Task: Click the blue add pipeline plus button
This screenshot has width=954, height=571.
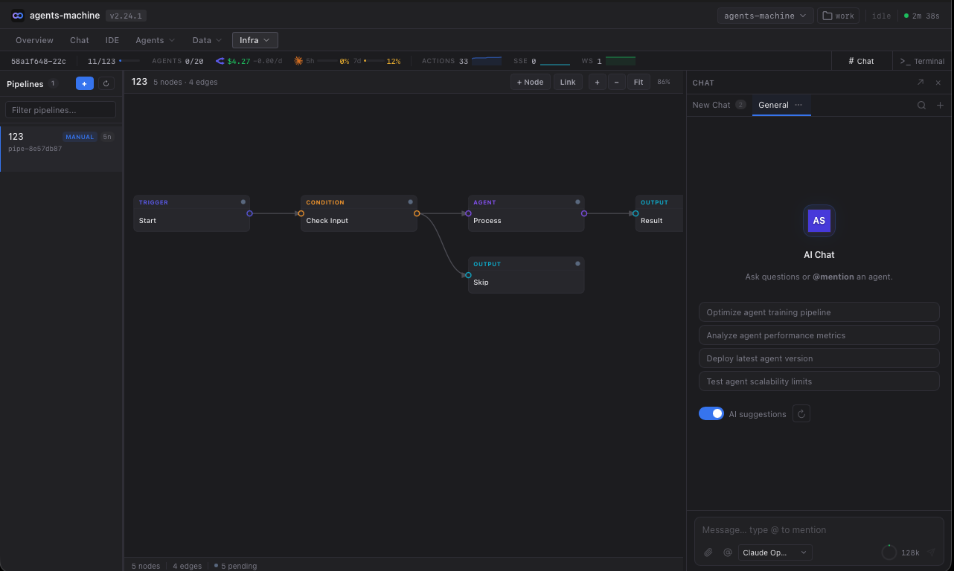Action: pos(84,84)
